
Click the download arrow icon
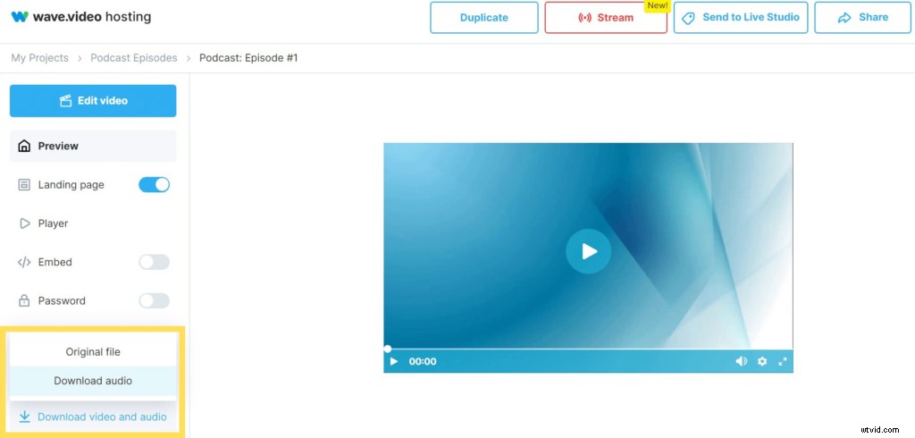(24, 417)
